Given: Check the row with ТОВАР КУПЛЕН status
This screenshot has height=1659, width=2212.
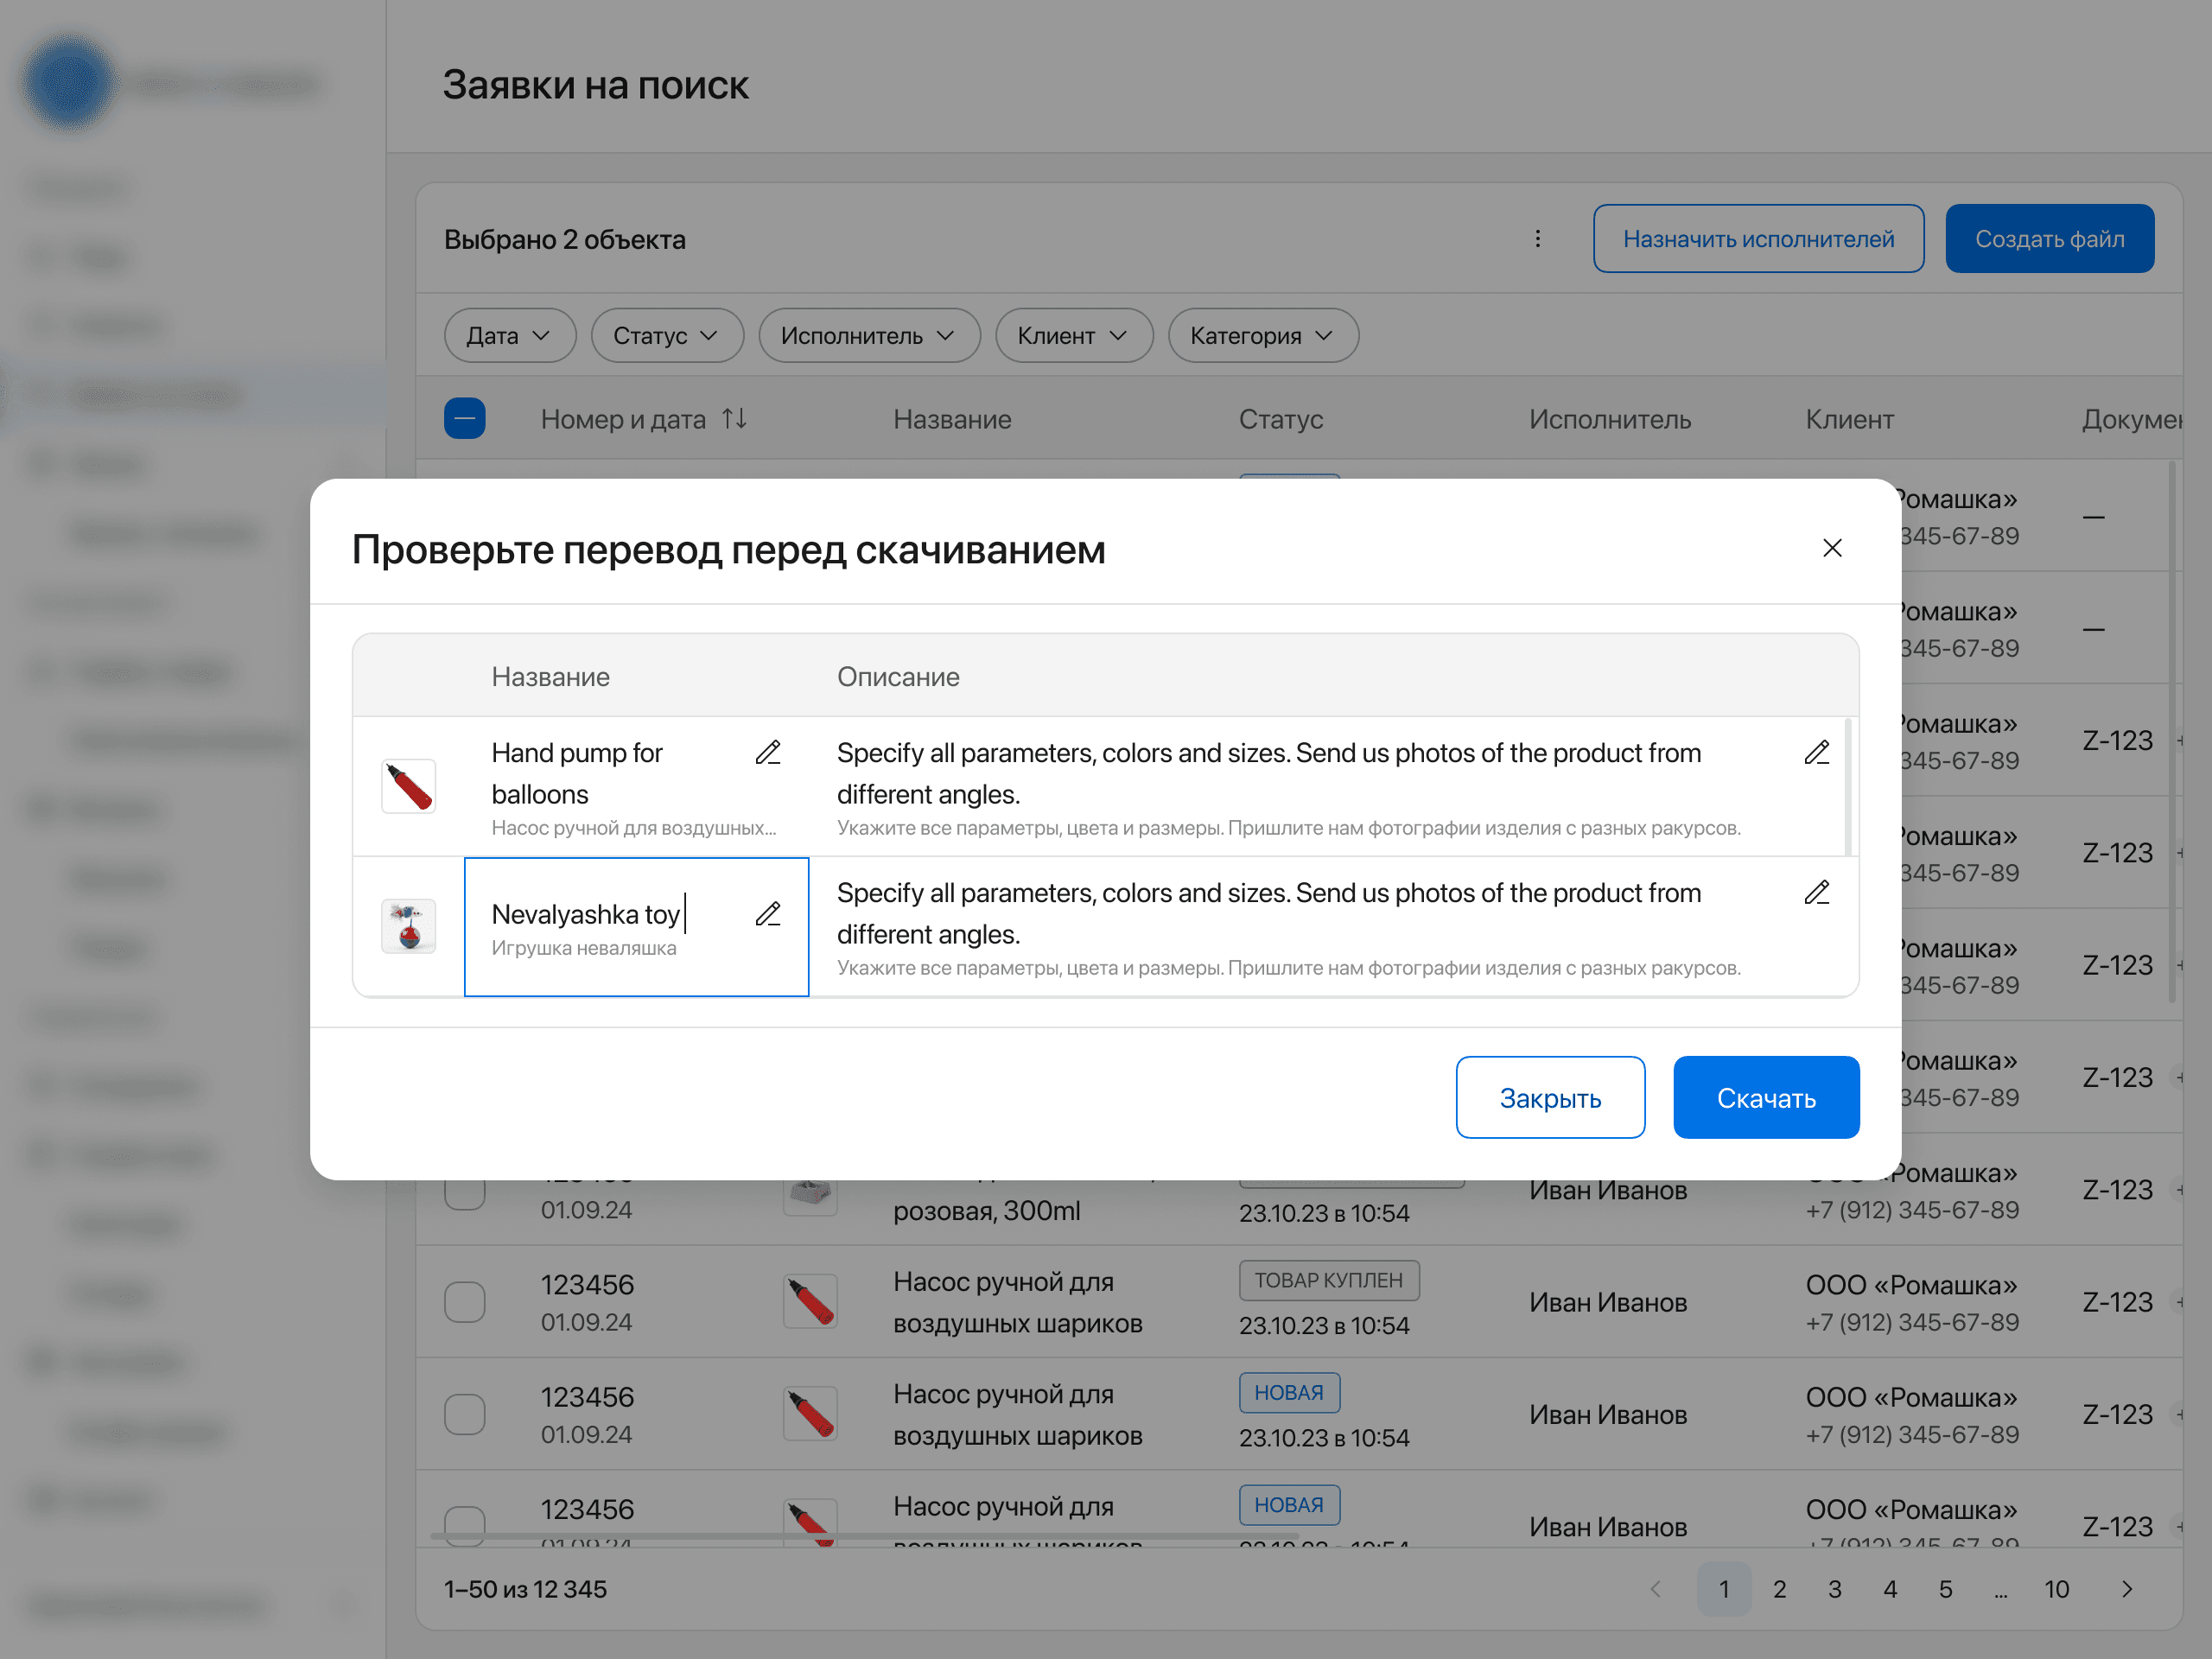Looking at the screenshot, I should 465,1302.
